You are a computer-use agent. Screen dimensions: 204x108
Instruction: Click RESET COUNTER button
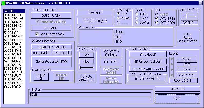coord(147,79)
